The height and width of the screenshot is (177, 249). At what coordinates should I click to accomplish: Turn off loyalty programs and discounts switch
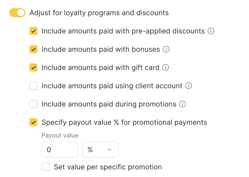(x=17, y=13)
